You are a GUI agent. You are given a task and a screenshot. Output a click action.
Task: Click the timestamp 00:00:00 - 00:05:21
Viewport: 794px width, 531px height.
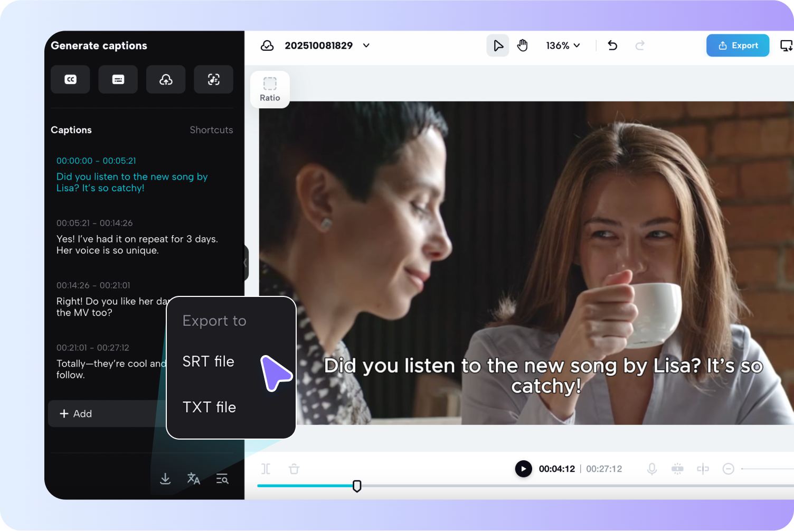click(x=96, y=161)
